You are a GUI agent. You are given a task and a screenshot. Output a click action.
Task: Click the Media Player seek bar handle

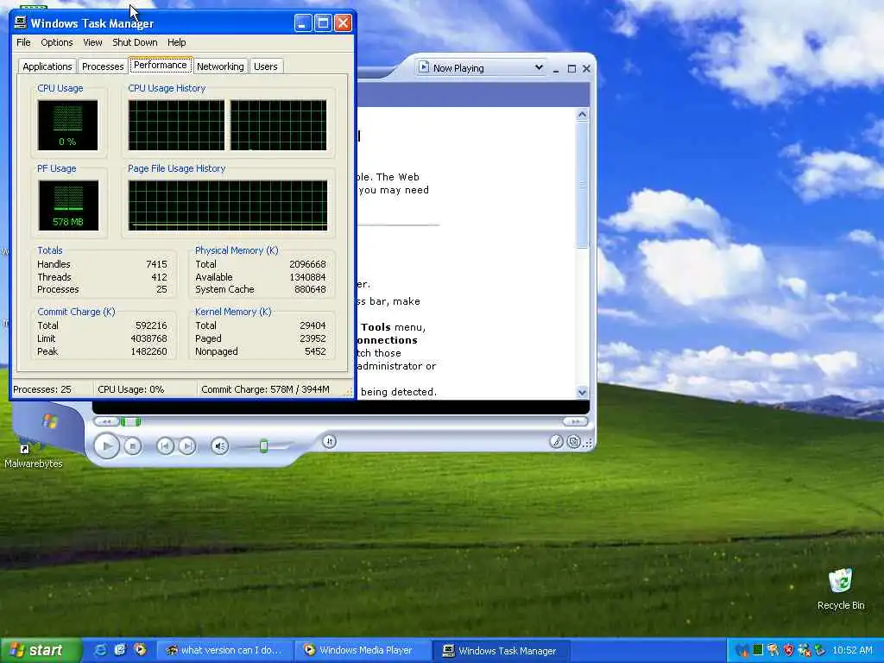(131, 421)
